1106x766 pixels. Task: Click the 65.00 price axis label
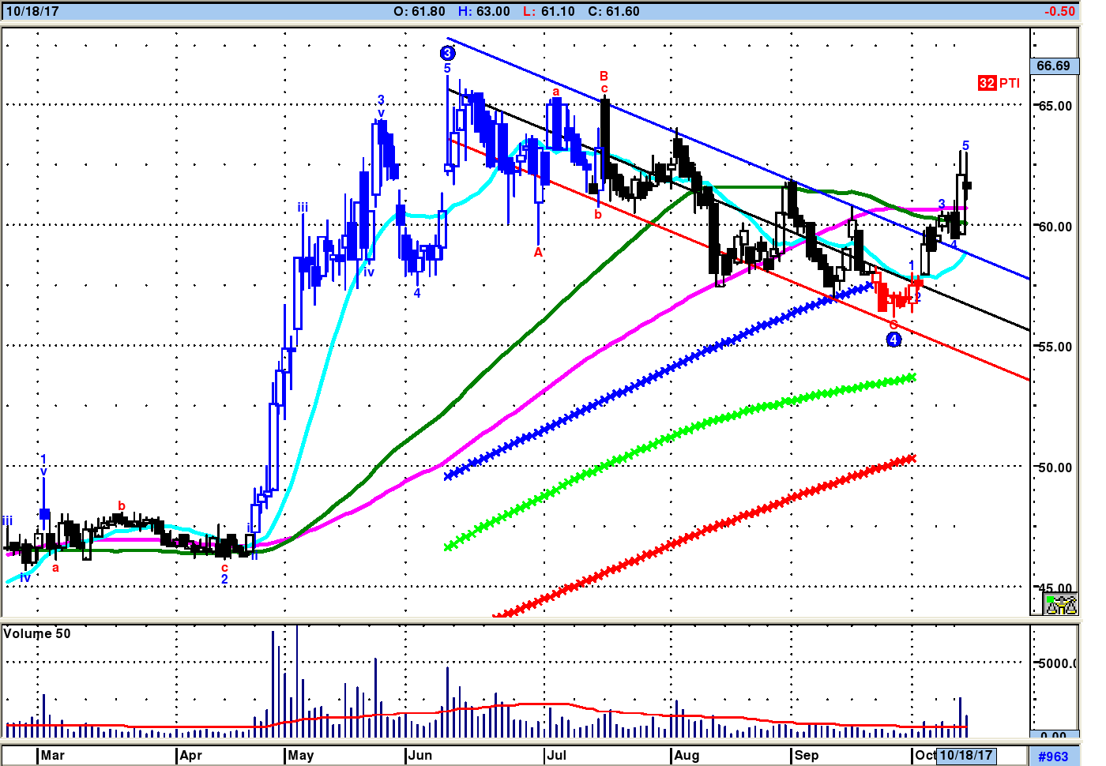tap(1055, 106)
